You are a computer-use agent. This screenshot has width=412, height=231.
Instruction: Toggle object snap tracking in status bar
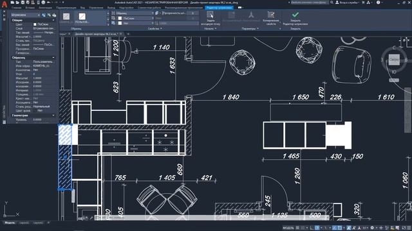[334, 228]
